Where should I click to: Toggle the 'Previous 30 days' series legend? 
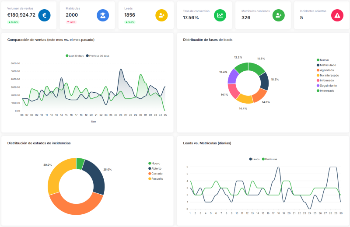[x=98, y=56]
